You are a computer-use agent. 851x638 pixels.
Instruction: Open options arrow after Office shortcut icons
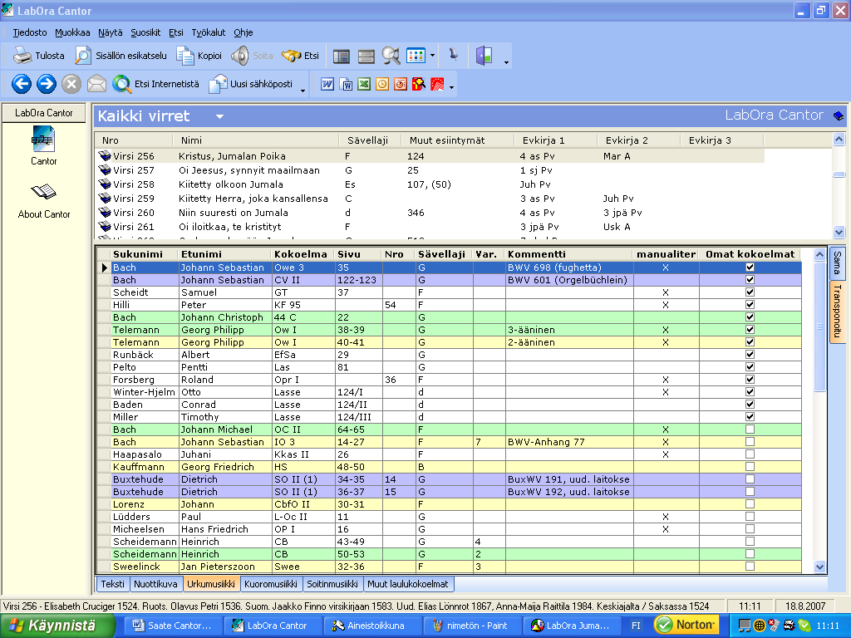pyautogui.click(x=451, y=86)
